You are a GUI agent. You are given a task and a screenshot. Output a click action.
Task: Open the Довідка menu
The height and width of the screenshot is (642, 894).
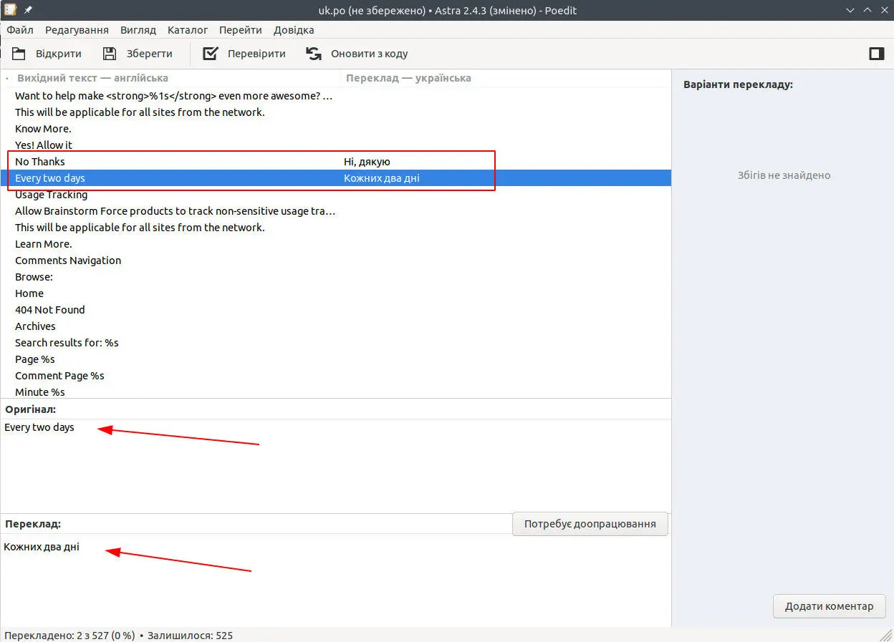point(293,30)
